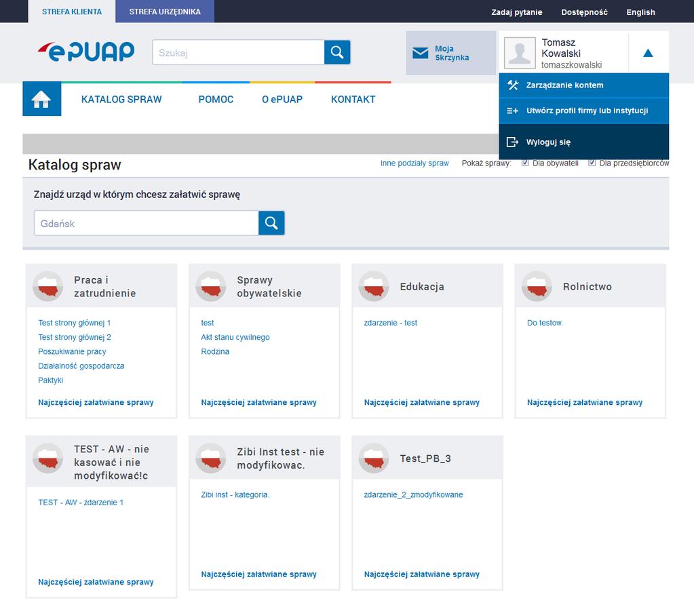
Task: Click in the Szukaj search field
Action: click(x=238, y=52)
